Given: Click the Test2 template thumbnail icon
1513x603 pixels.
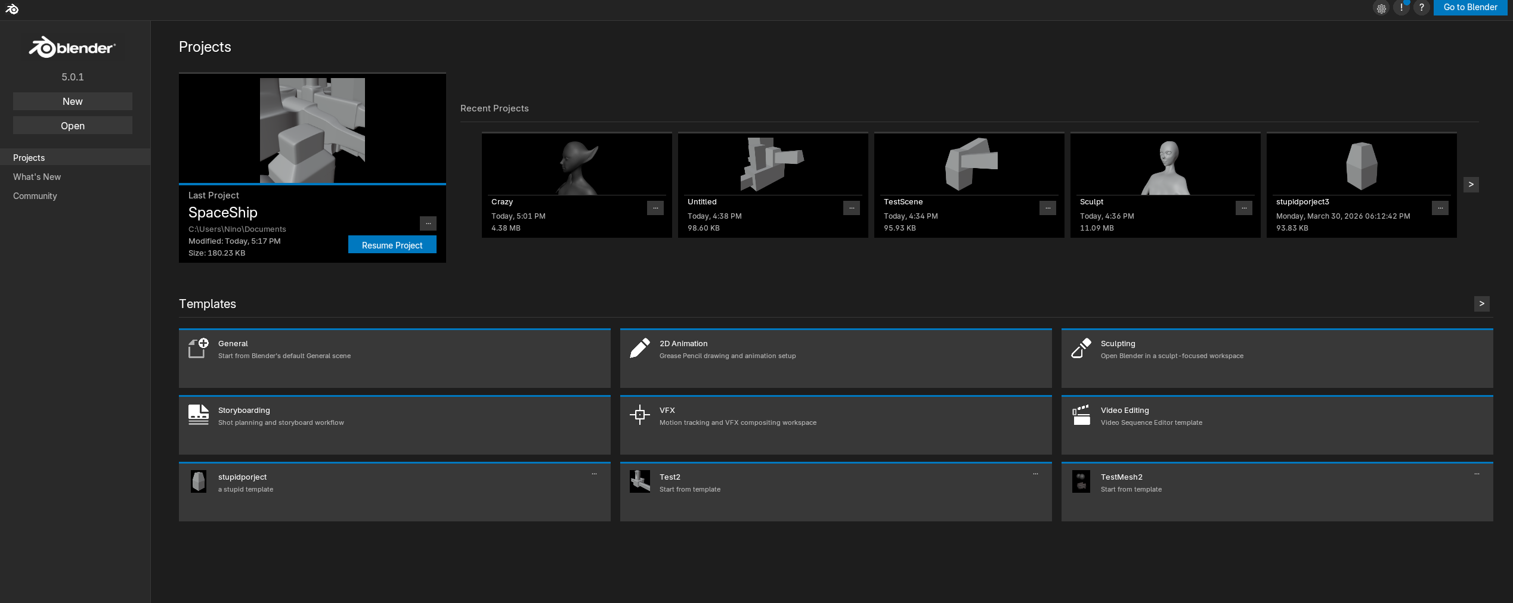Looking at the screenshot, I should (640, 481).
